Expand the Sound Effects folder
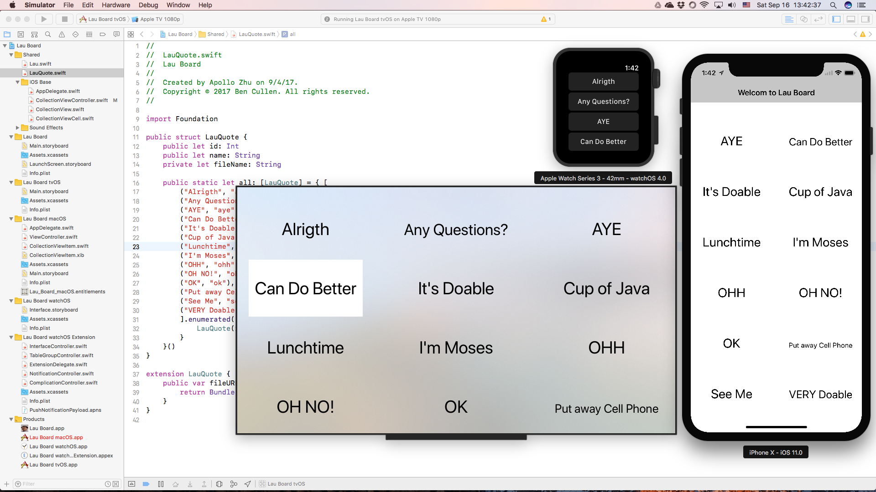 [x=17, y=128]
